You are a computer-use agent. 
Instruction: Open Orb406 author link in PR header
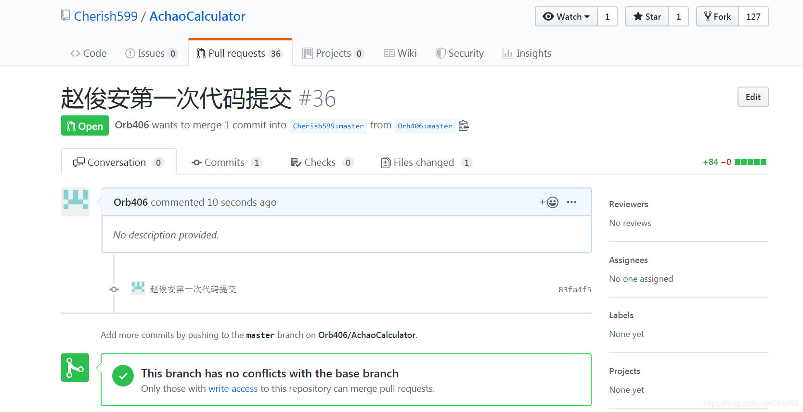(132, 125)
